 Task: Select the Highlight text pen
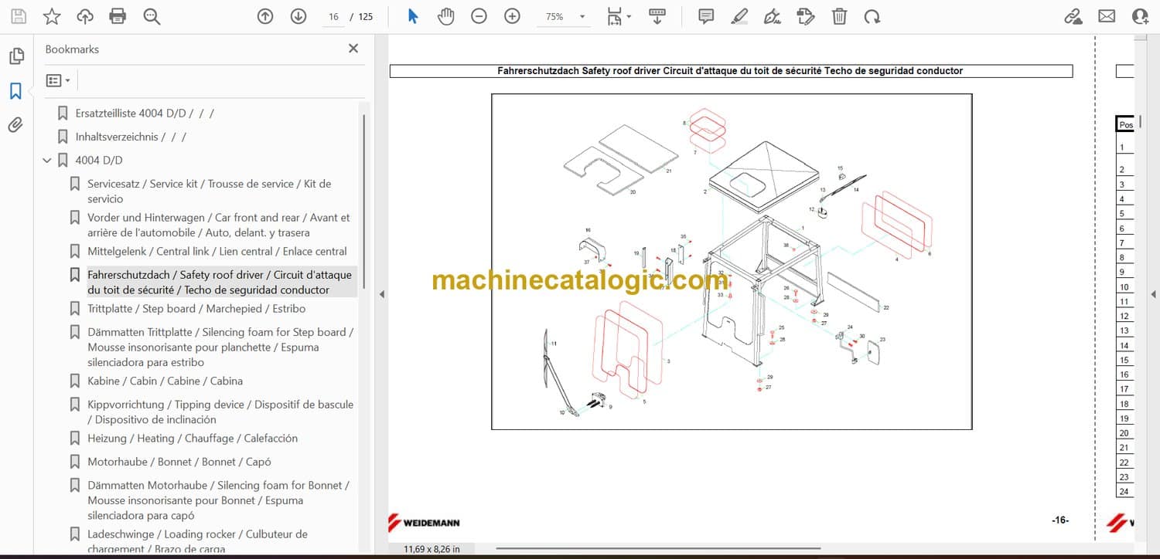click(739, 16)
